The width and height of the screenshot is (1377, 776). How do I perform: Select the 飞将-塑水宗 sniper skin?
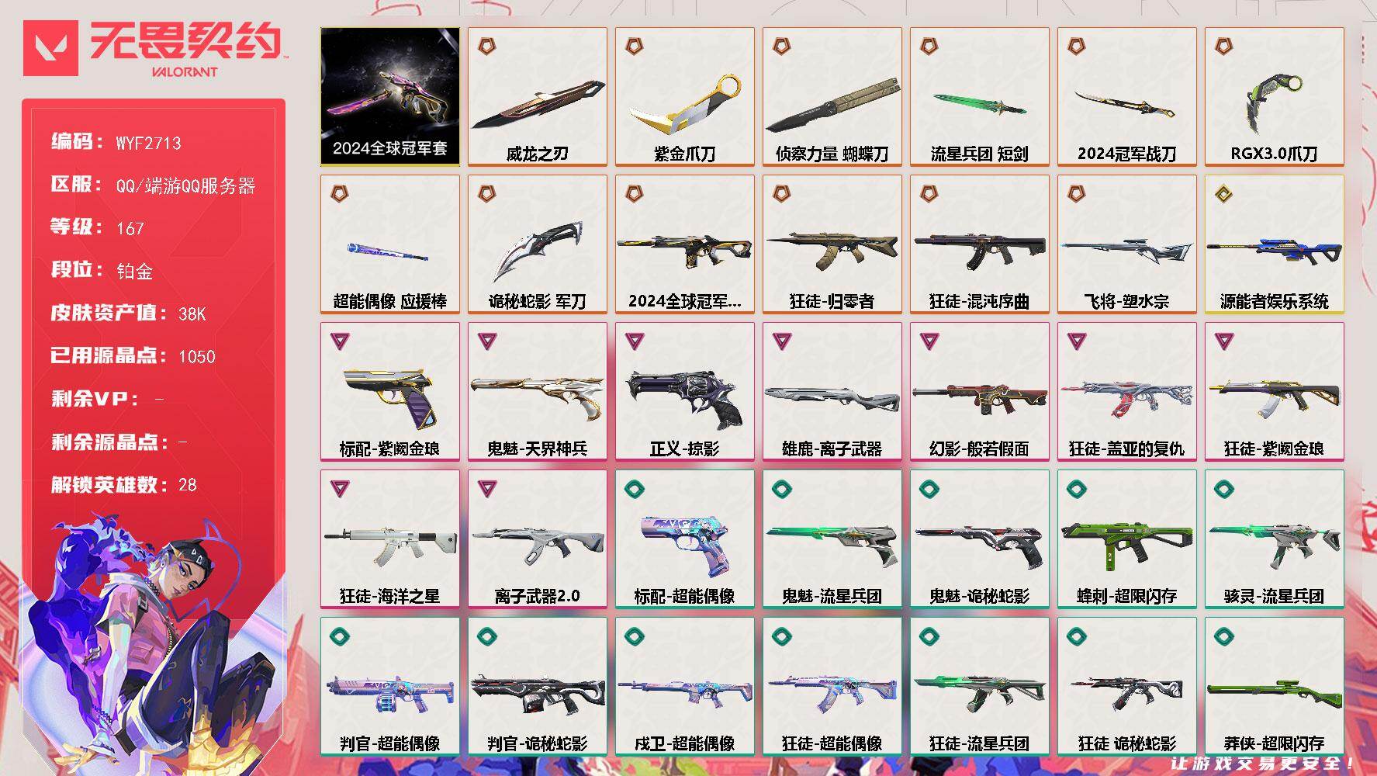1126,244
